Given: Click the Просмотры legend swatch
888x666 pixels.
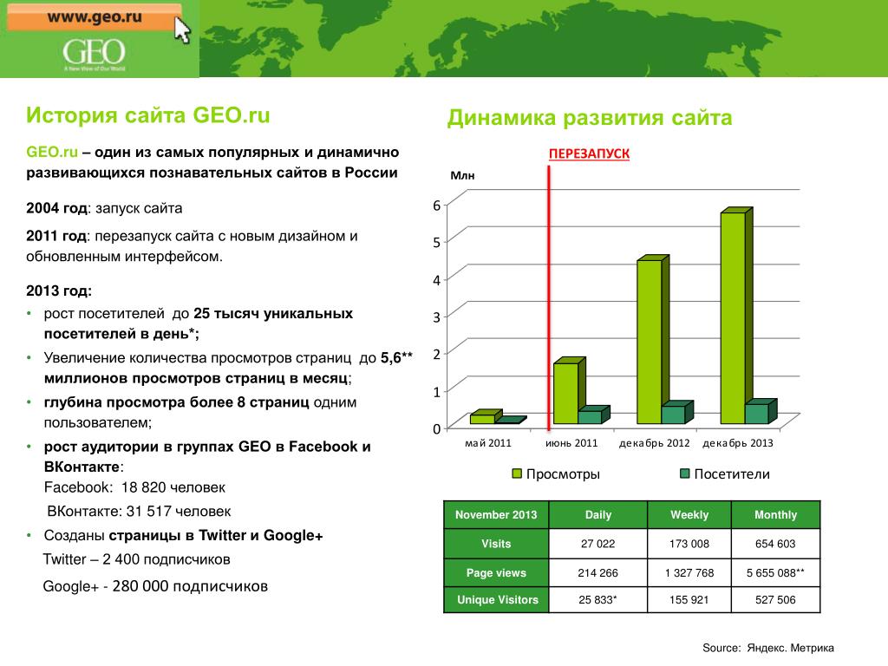Looking at the screenshot, I should point(517,473).
